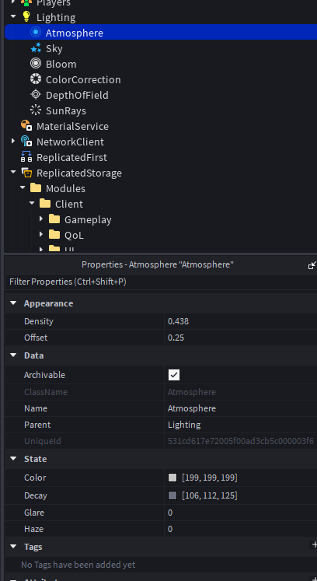Click the Haze property label
This screenshot has width=317, height=581.
coord(33,529)
